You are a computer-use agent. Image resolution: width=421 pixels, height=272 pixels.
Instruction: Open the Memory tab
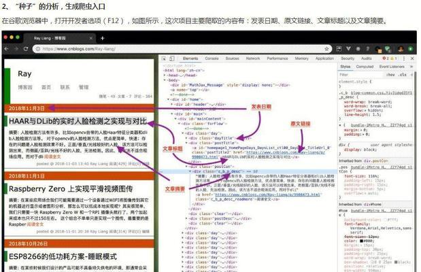pyautogui.click(x=301, y=58)
